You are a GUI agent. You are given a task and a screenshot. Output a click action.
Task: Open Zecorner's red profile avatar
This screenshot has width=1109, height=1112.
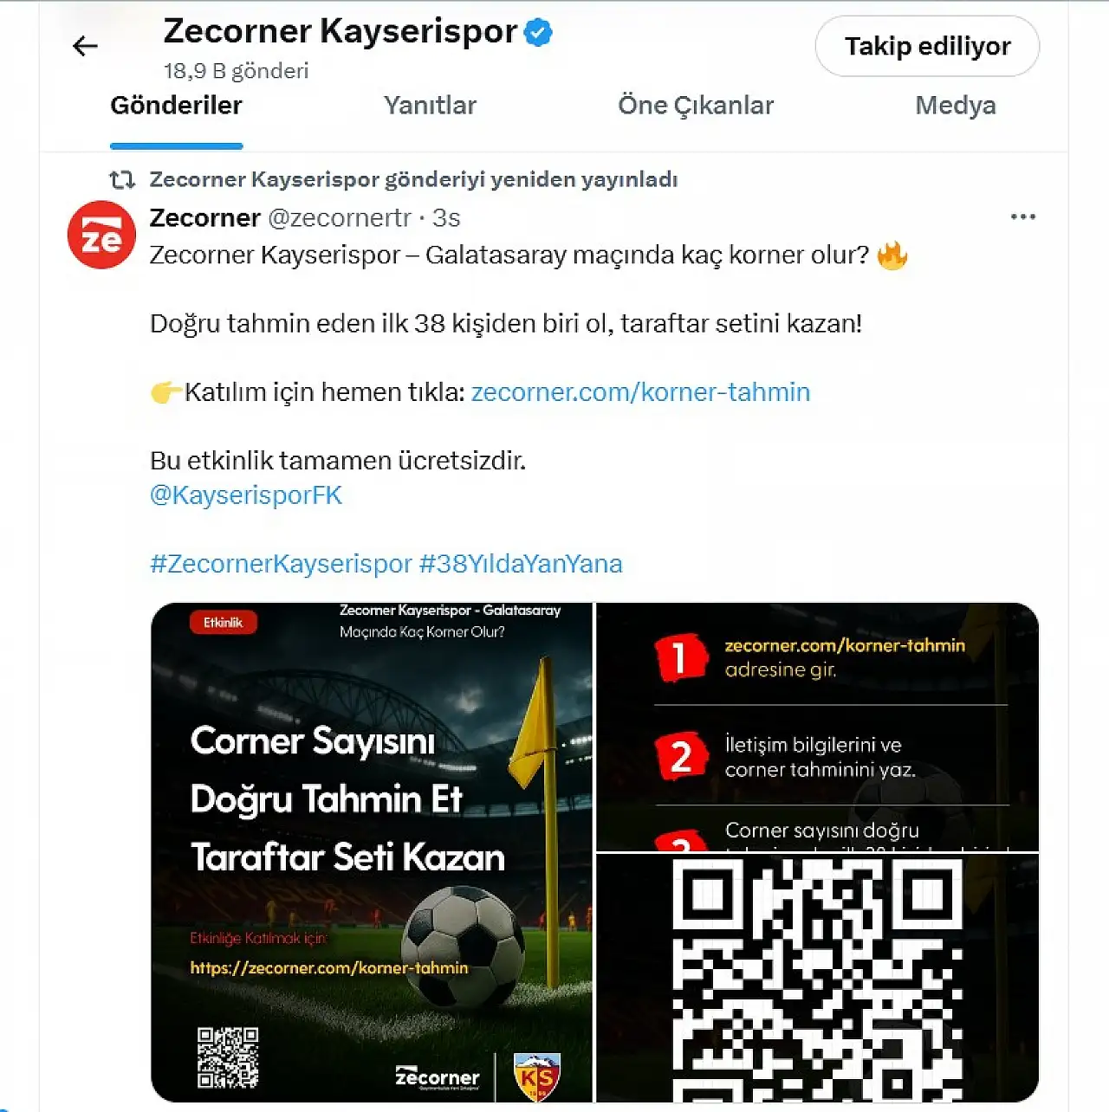pyautogui.click(x=101, y=235)
